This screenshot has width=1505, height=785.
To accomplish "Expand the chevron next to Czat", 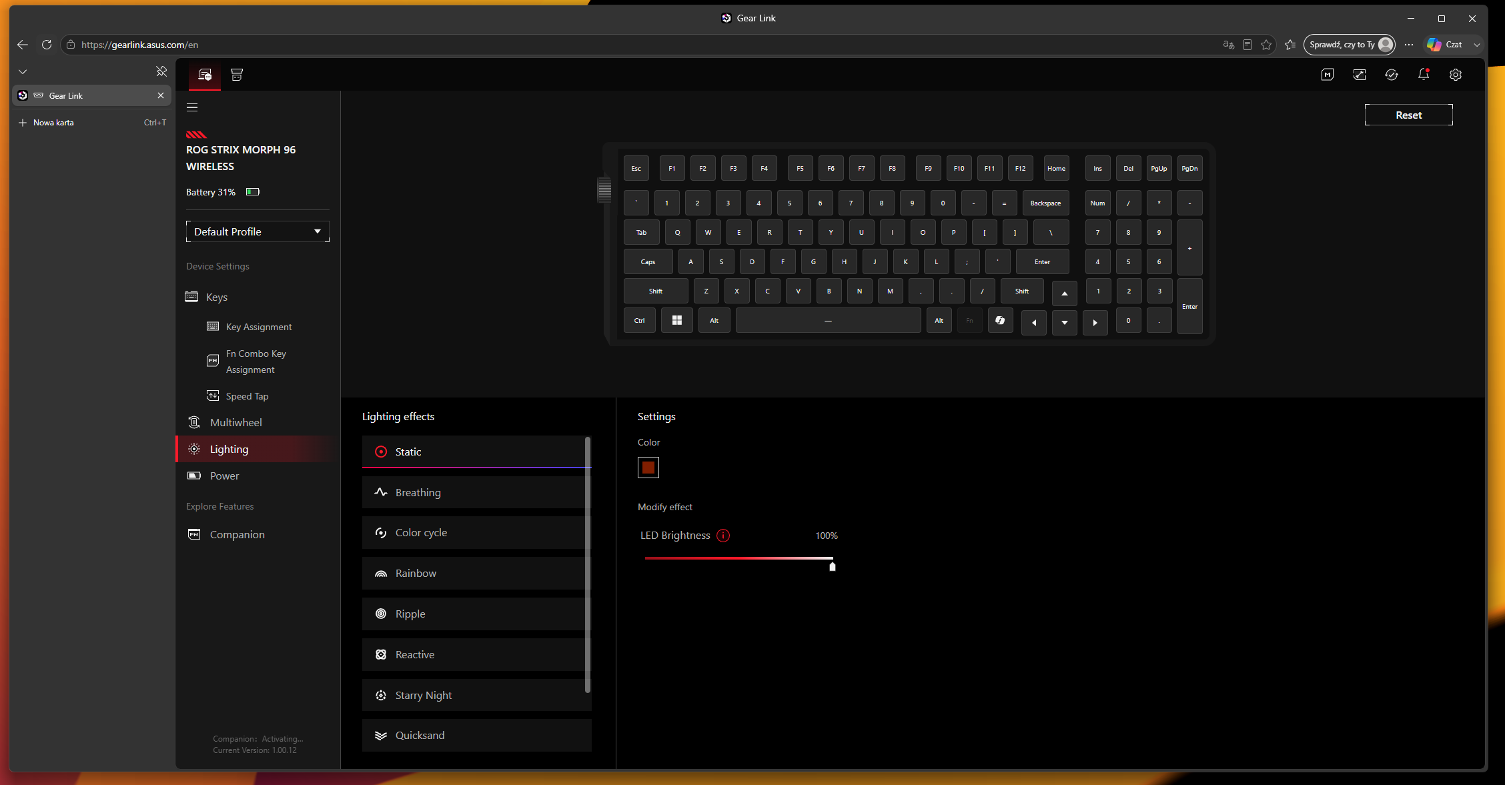I will [x=1477, y=45].
